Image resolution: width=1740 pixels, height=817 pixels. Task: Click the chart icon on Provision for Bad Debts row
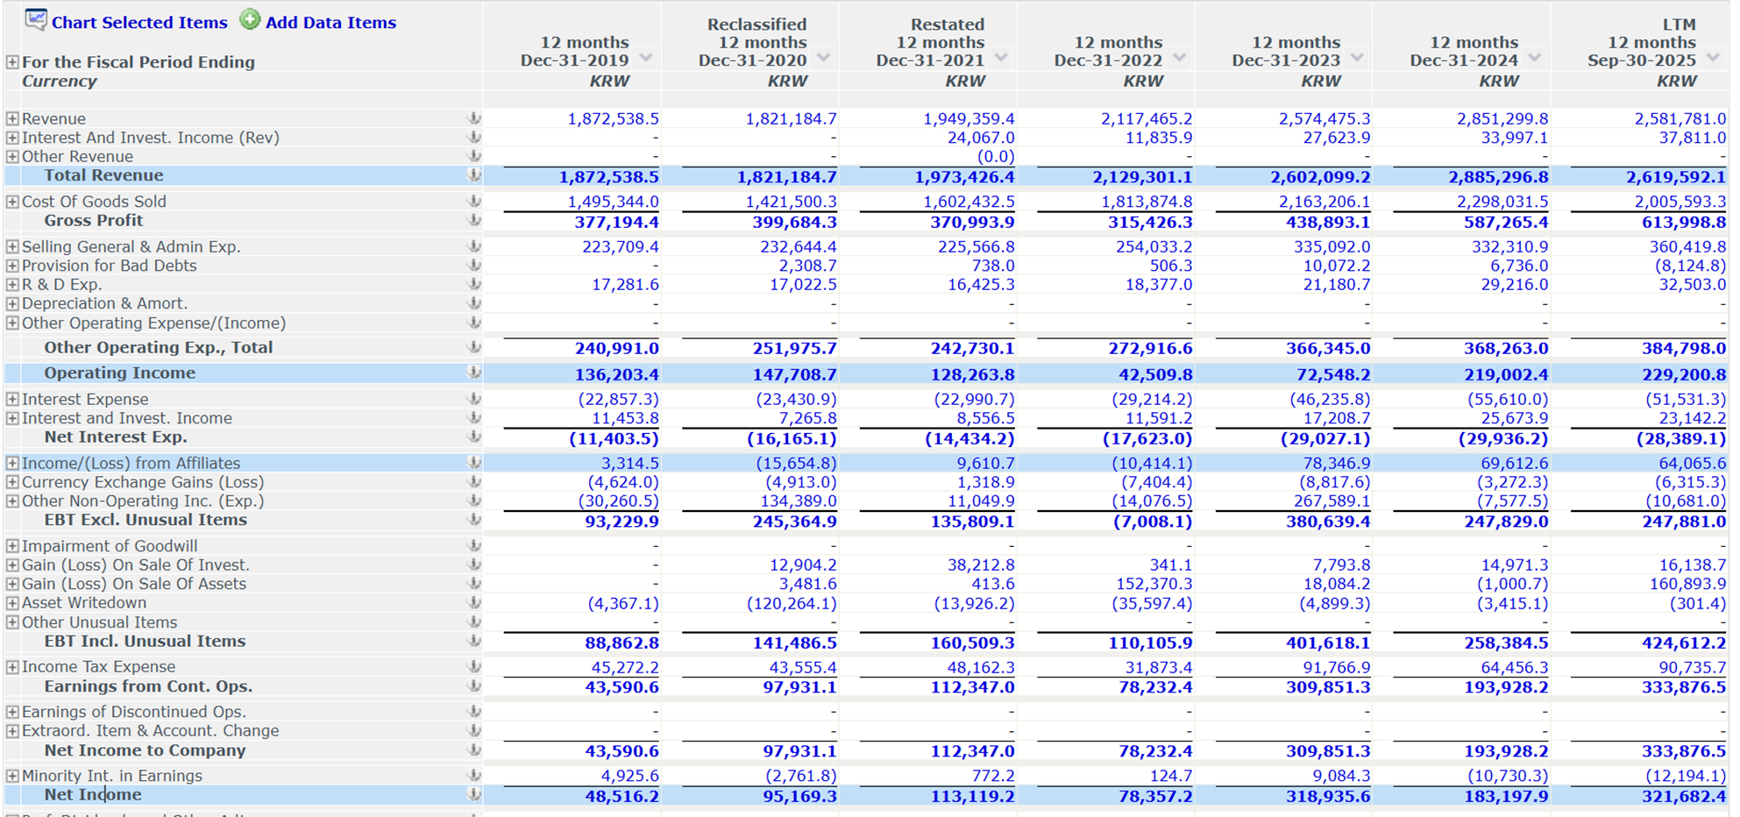click(473, 266)
